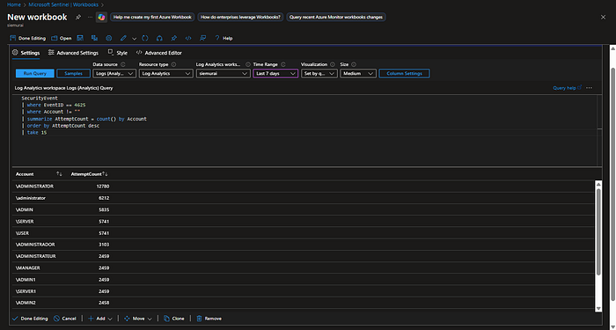The height and width of the screenshot is (330, 616).
Task: Click the pin icon next to New workbook
Action: [78, 17]
